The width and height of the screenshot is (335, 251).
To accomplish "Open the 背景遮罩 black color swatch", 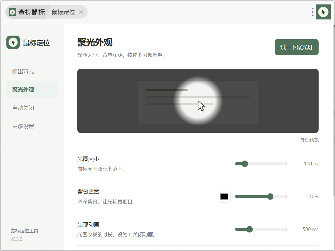I will point(224,197).
